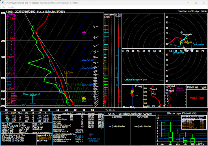208x146 pixels.
Task: Click the effective inflow layer bracket marker
Action: tap(32, 99)
